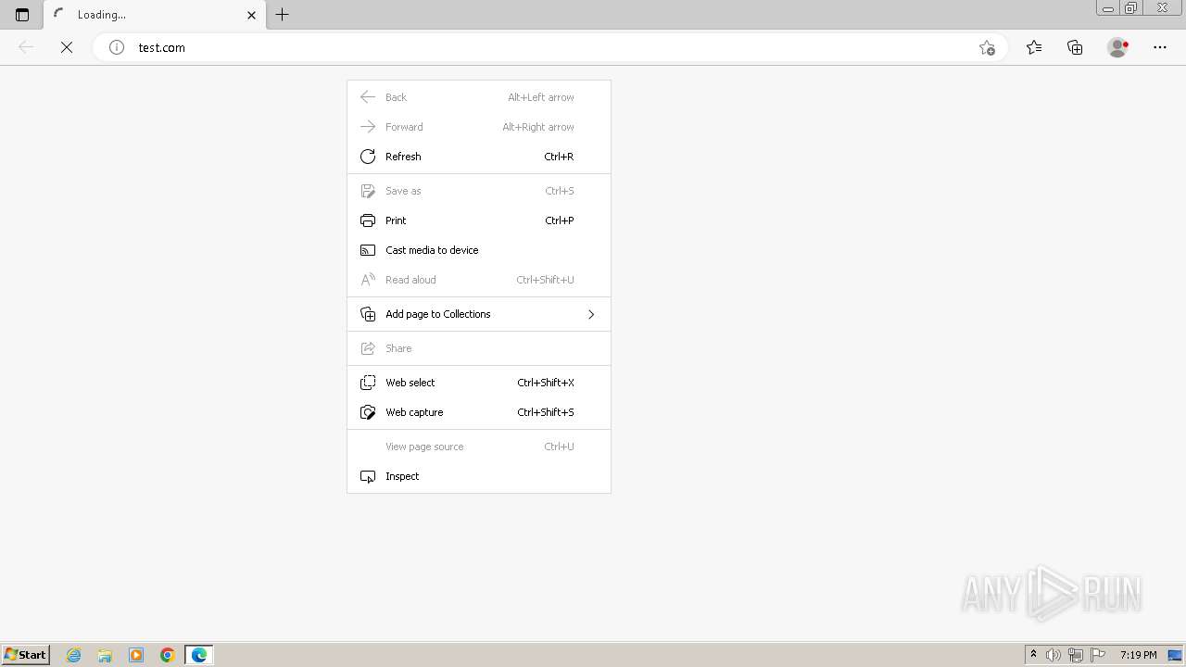Launch Internet Explorer from the taskbar
1186x667 pixels.
[x=73, y=655]
